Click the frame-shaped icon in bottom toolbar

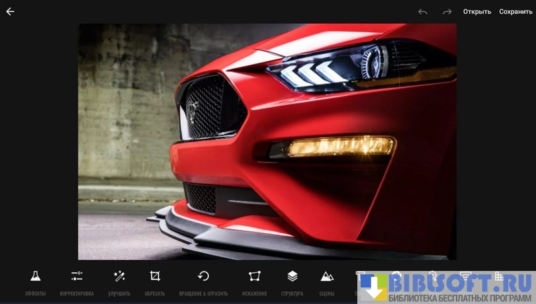point(465,276)
